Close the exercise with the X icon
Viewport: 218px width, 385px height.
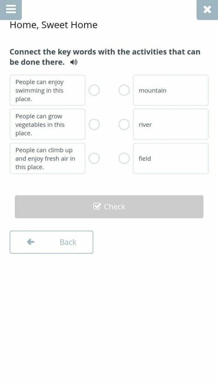(207, 9)
